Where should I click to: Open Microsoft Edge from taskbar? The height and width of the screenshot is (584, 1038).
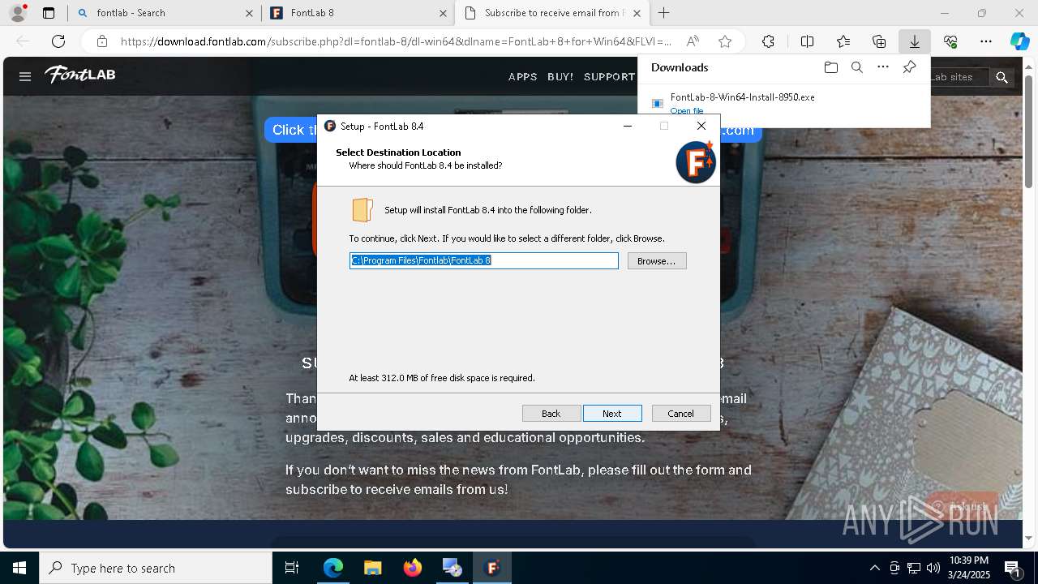333,568
